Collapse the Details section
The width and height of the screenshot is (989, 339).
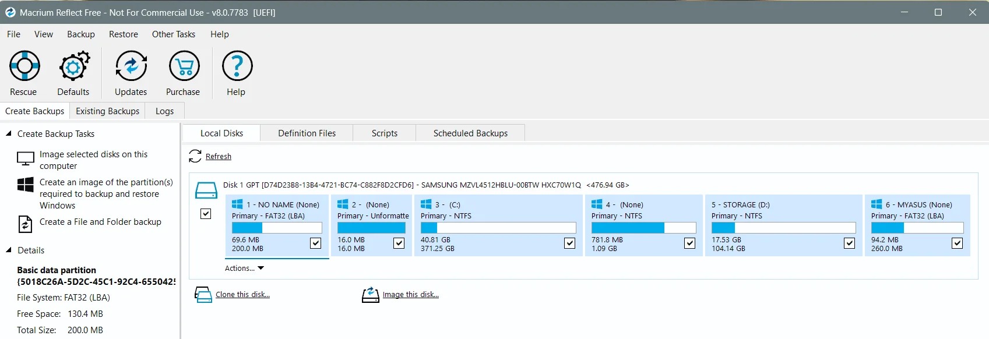pyautogui.click(x=9, y=250)
